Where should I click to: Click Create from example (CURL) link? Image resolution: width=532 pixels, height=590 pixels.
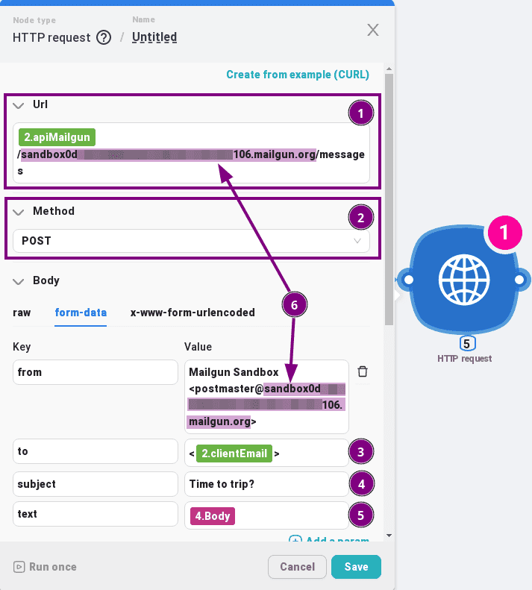(298, 75)
